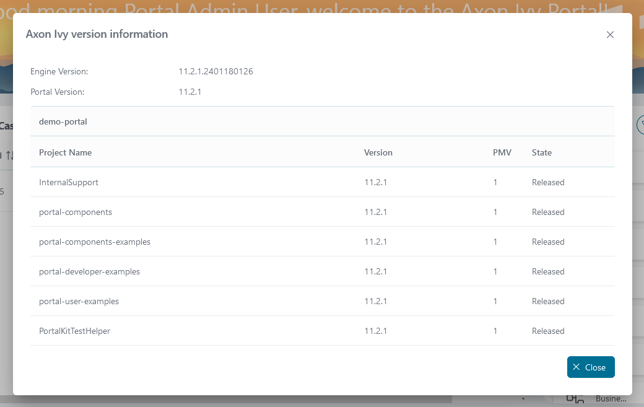Click the 'Version' column header
644x407 pixels.
click(378, 153)
